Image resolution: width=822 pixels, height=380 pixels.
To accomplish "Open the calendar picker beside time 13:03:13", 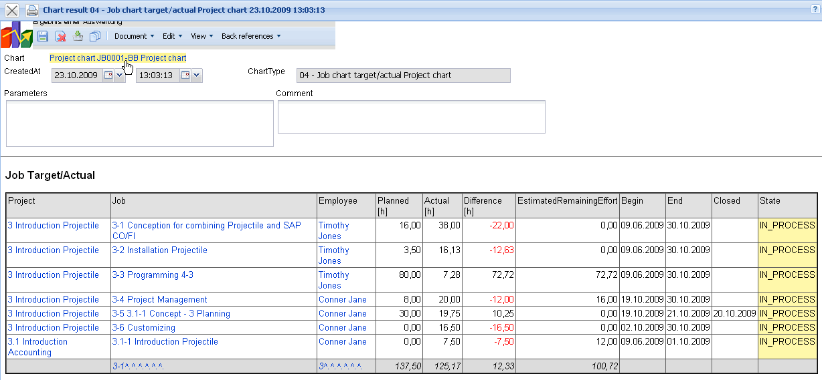I will 185,75.
